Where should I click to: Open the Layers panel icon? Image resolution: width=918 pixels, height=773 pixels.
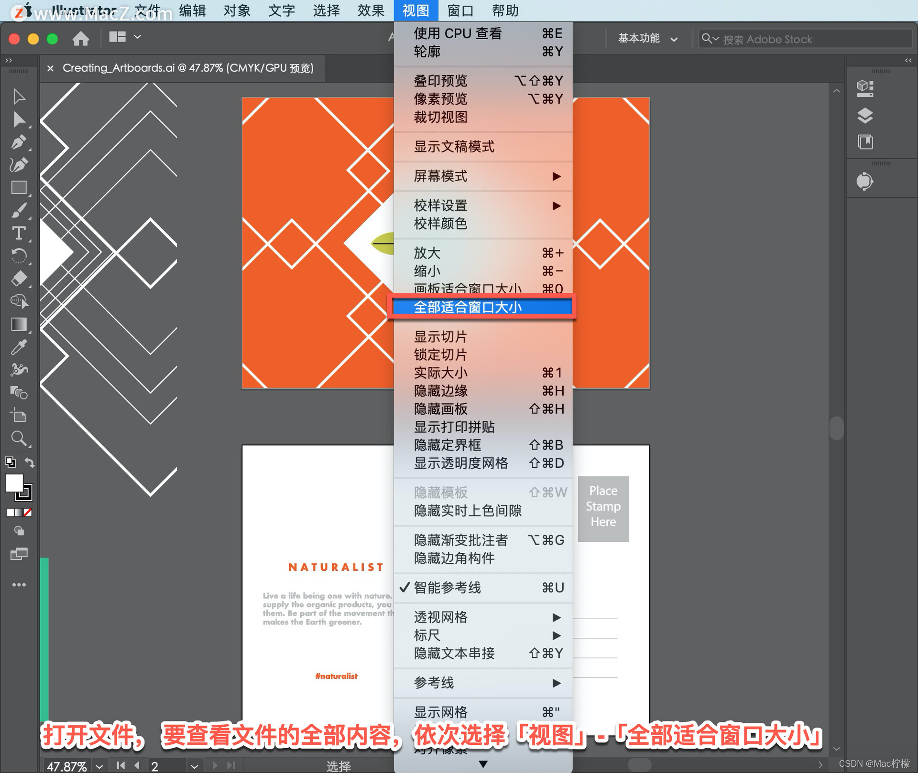click(x=864, y=115)
